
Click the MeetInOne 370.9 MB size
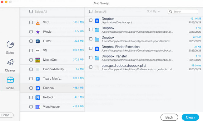(x=78, y=60)
